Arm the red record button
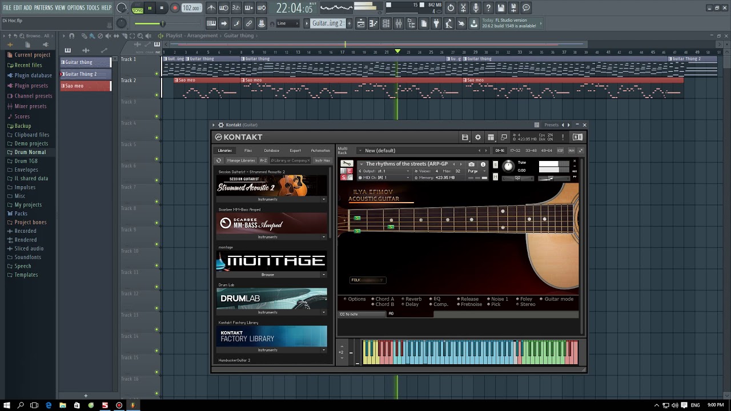731x411 pixels. pyautogui.click(x=175, y=8)
